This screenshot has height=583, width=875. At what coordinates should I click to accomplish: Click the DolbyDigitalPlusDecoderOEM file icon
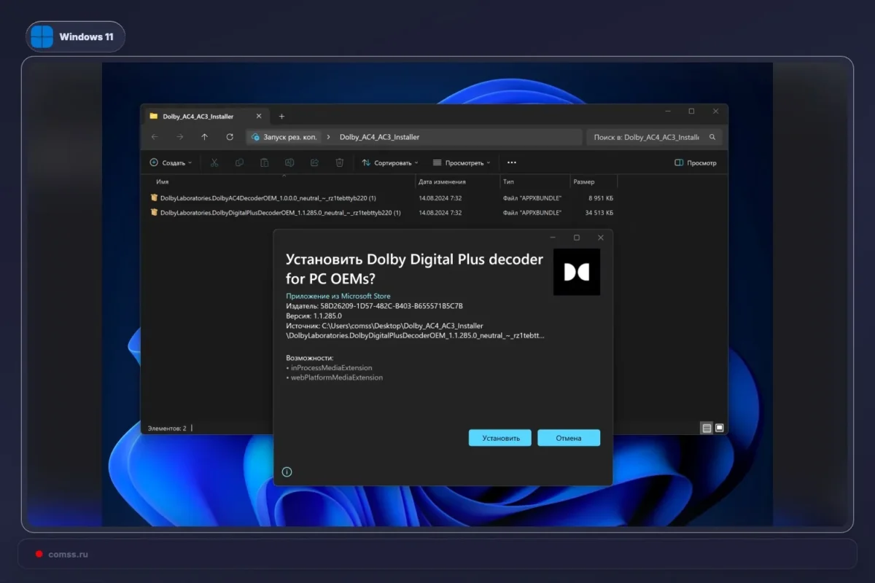point(154,213)
